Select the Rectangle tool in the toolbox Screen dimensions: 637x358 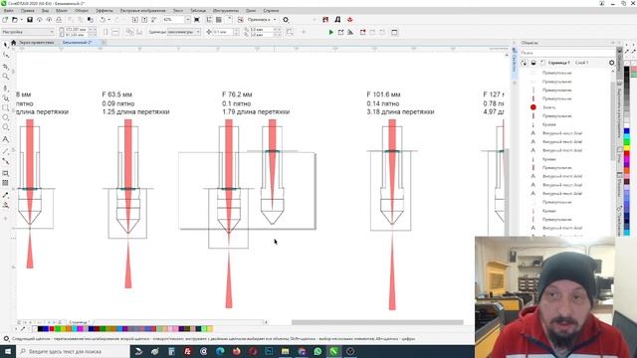pos(6,108)
